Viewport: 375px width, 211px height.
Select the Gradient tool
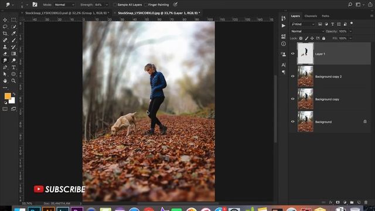coord(13,54)
